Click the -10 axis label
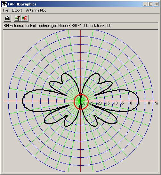The height and width of the screenshot is (175, 161). tap(115, 103)
